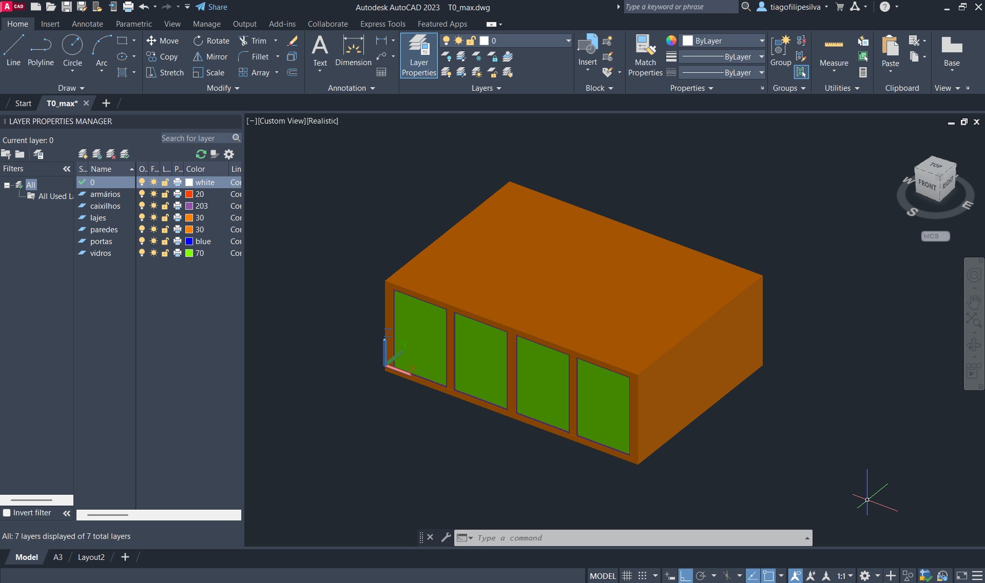Select the Measure utility tool
The width and height of the screenshot is (985, 583).
click(x=834, y=51)
